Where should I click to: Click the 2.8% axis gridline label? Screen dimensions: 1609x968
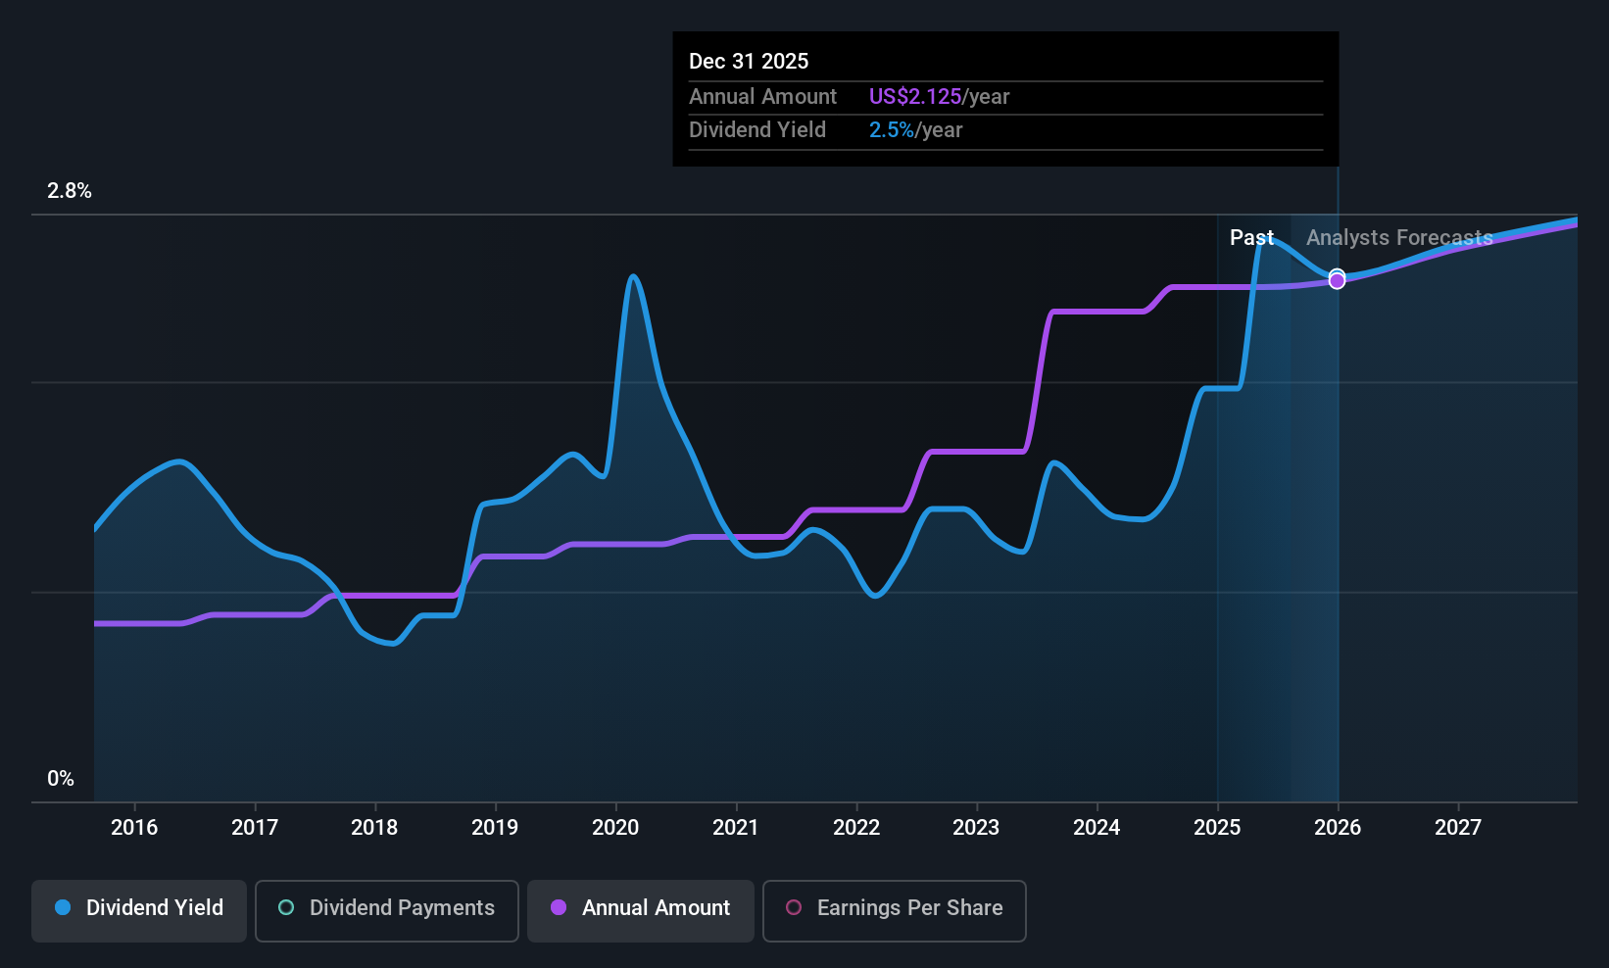pyautogui.click(x=70, y=191)
